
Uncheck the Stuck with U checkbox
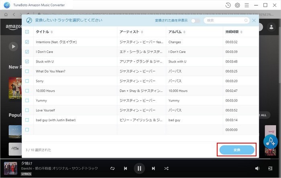click(x=27, y=61)
